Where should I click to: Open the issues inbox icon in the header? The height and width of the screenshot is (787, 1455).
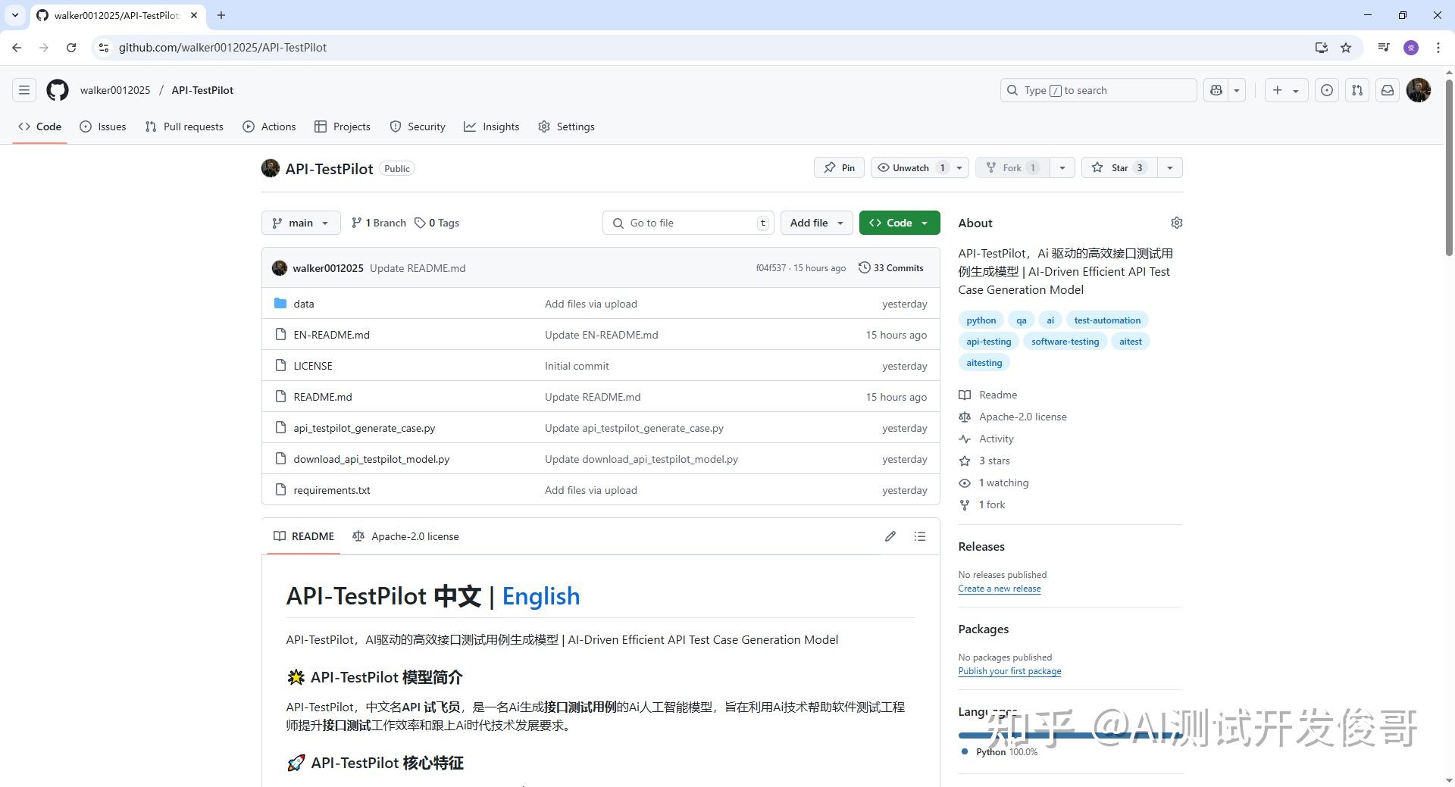pos(1327,90)
